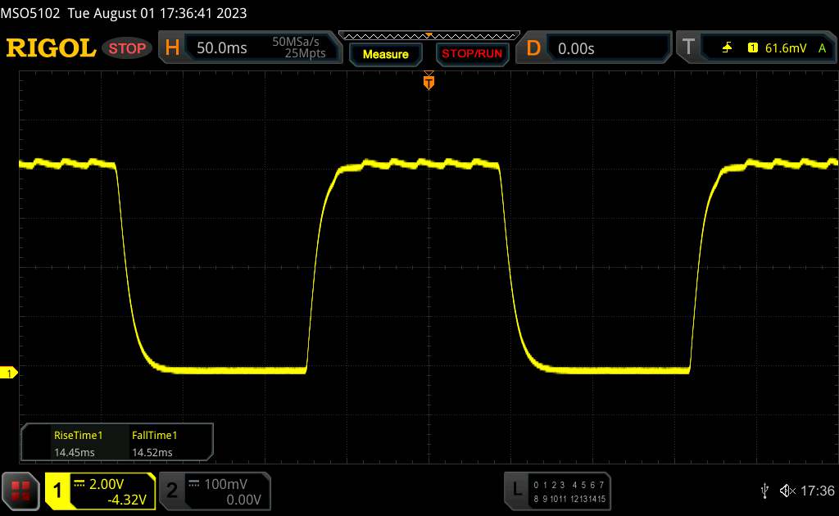This screenshot has width=839, height=516.
Task: Open the function navigation grid icon
Action: [21, 491]
